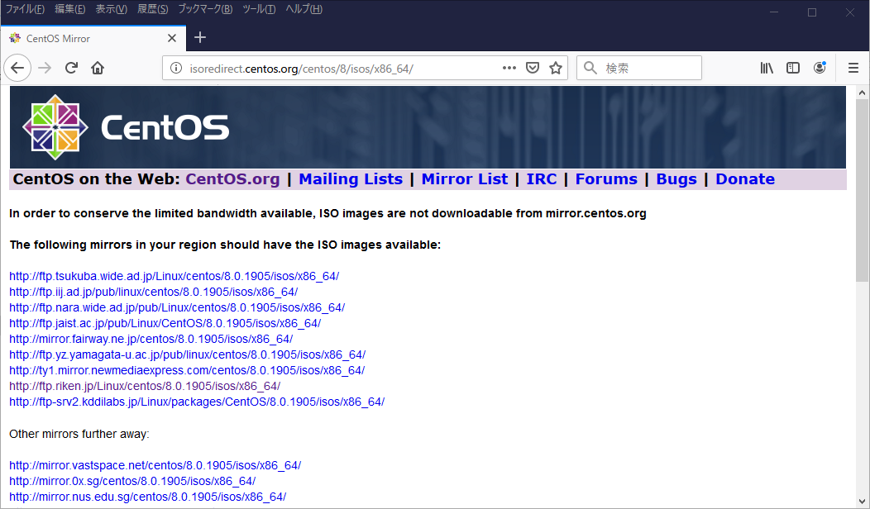Open the Library bookshelf icon

(767, 69)
